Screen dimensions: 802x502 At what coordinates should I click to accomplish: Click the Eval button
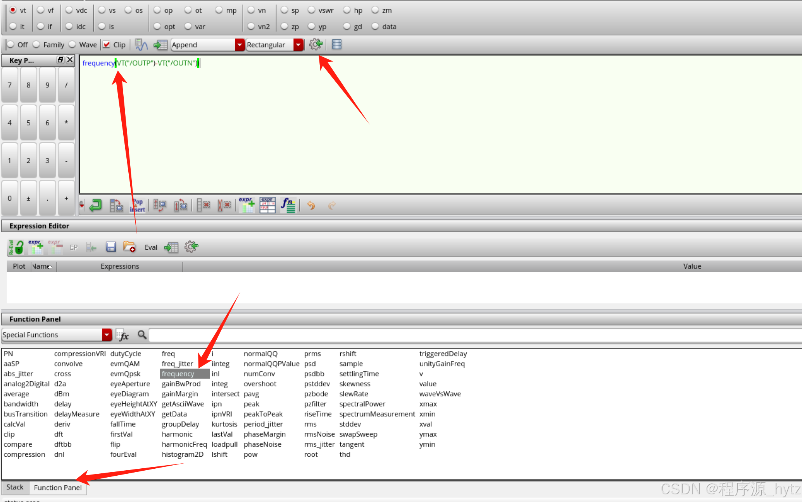[x=151, y=247]
